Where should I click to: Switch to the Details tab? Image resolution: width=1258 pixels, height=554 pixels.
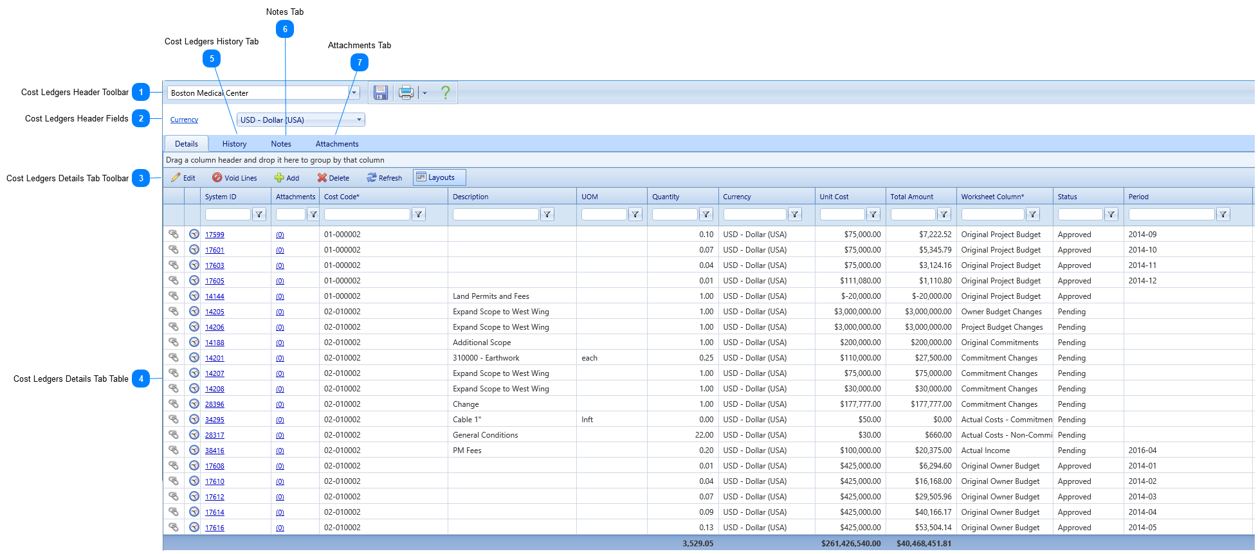pyautogui.click(x=187, y=144)
